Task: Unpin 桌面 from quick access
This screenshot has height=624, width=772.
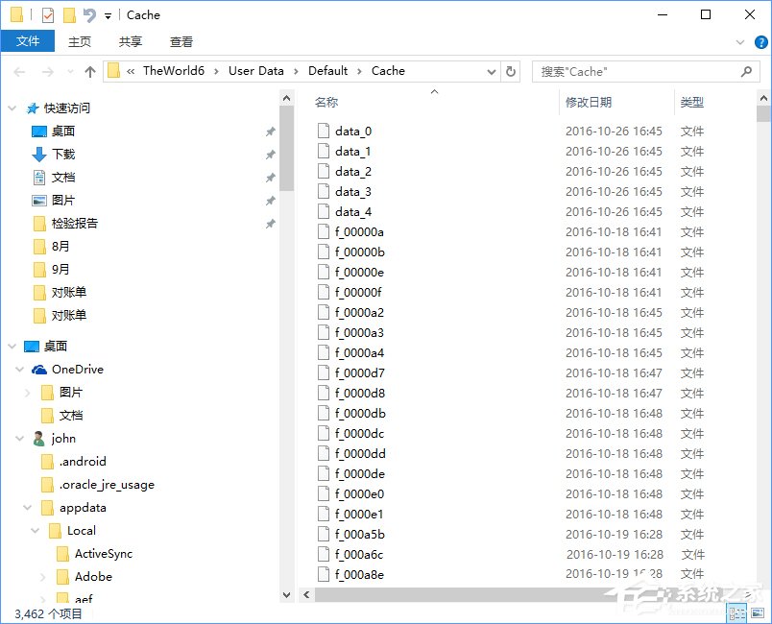Action: coord(271,132)
